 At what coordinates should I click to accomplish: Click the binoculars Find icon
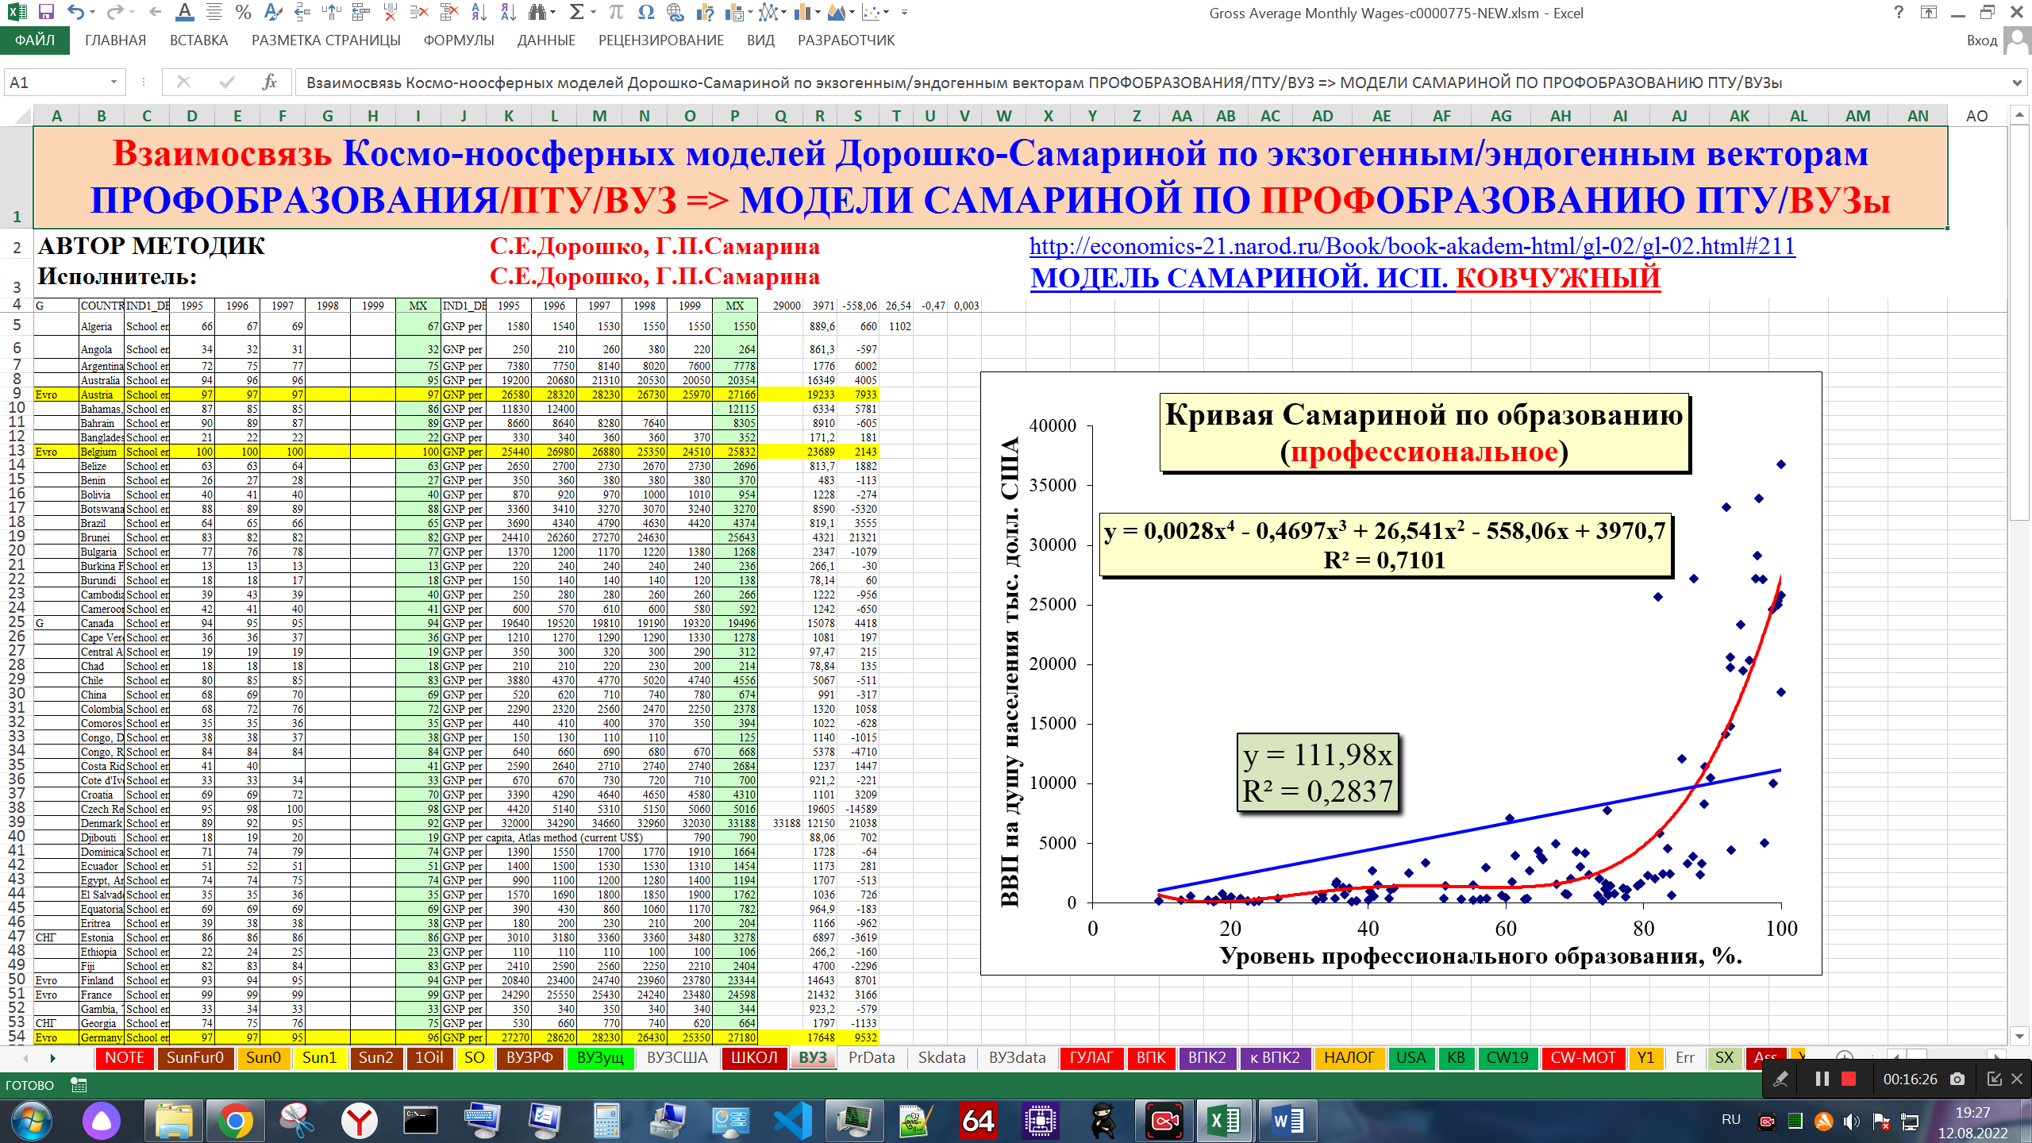(x=538, y=12)
